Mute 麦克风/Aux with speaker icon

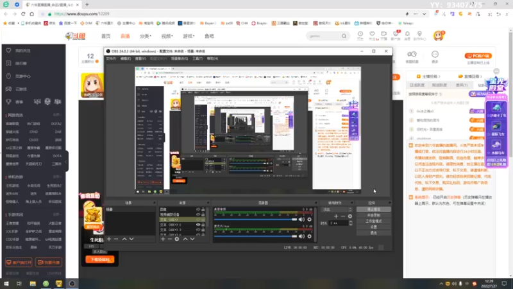pos(301,236)
